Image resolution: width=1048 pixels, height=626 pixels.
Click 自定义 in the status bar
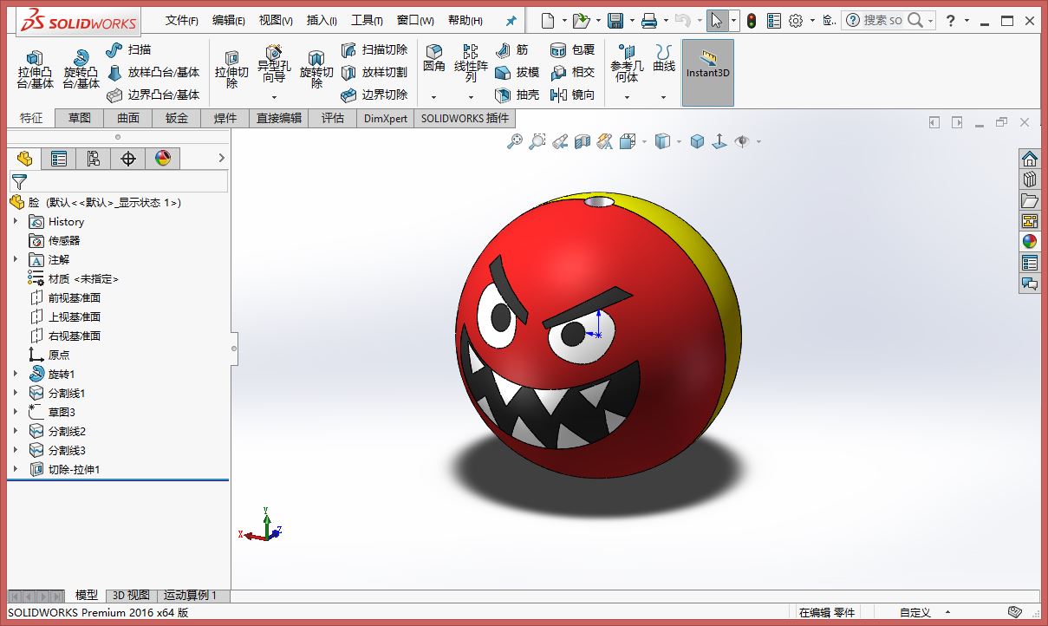tap(915, 612)
